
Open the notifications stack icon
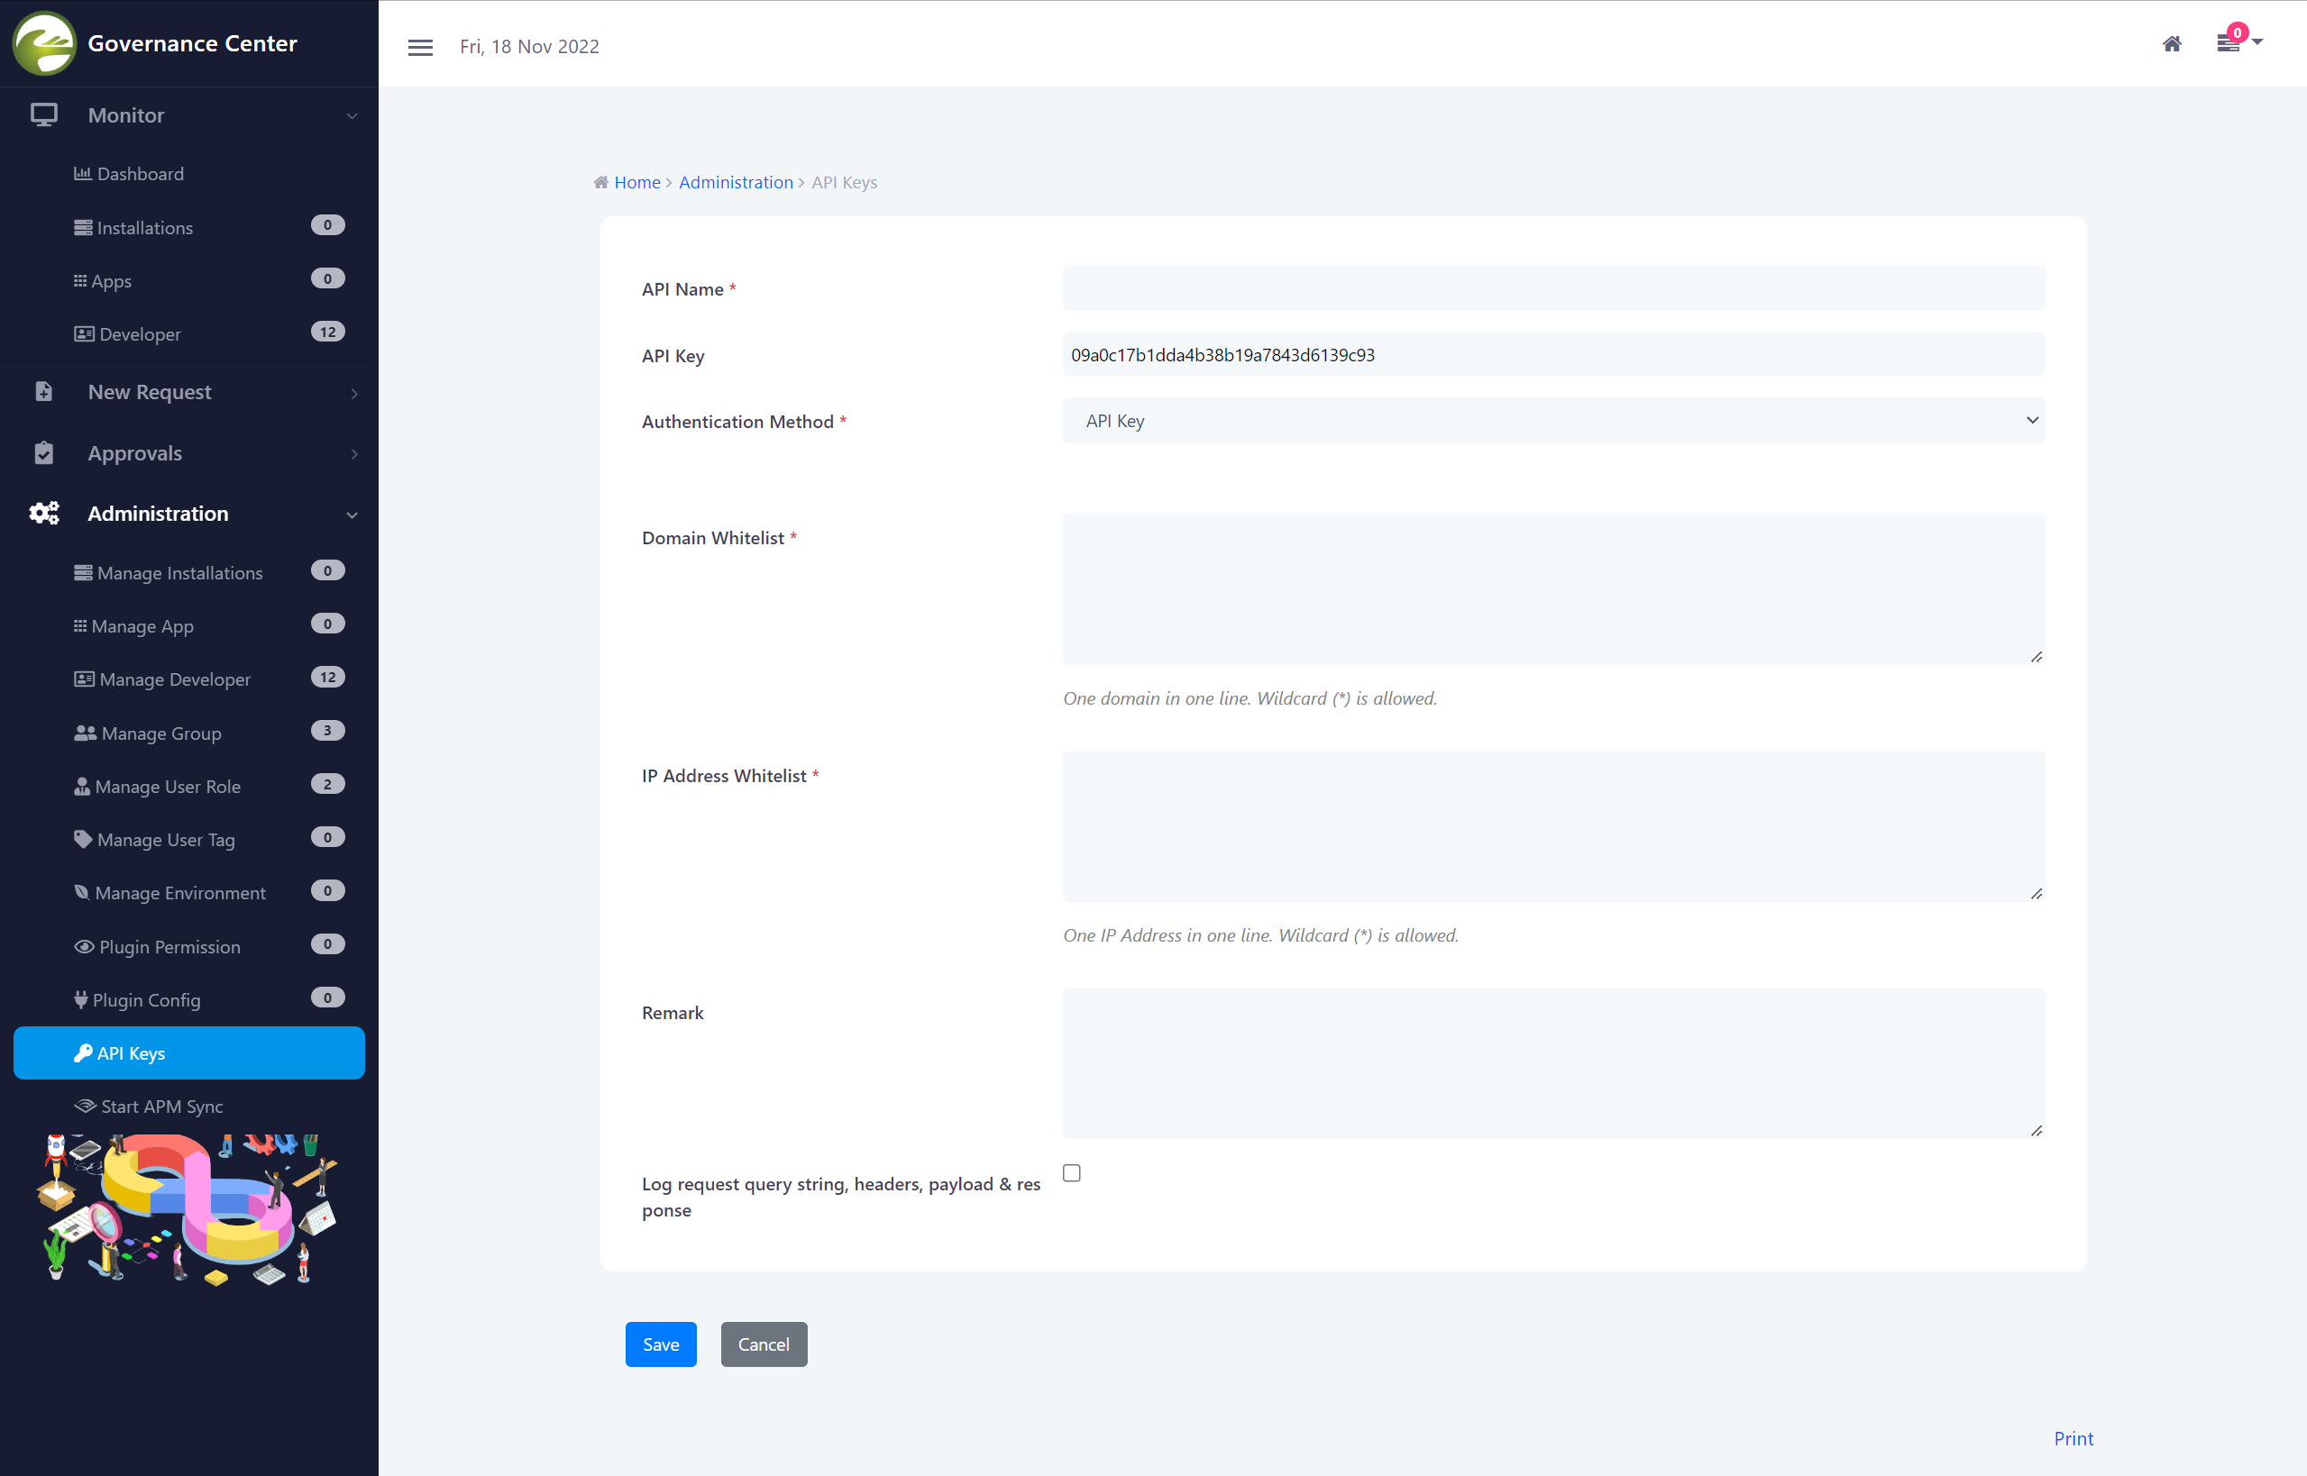click(2228, 43)
